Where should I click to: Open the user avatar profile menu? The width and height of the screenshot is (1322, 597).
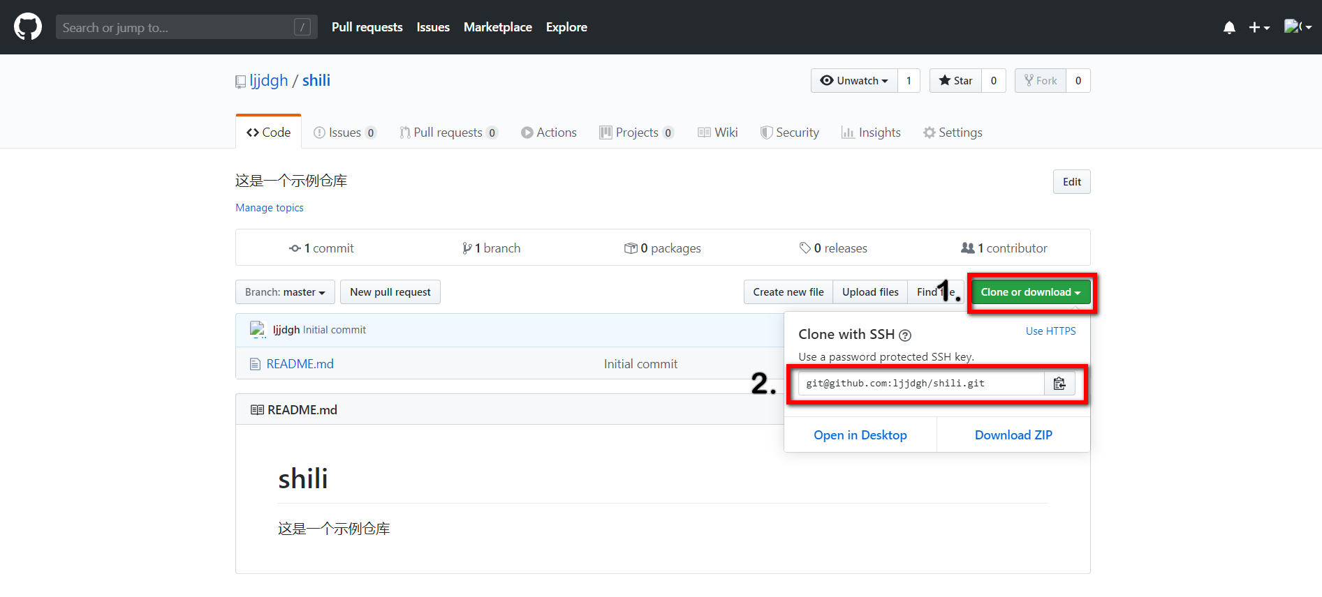click(x=1297, y=27)
